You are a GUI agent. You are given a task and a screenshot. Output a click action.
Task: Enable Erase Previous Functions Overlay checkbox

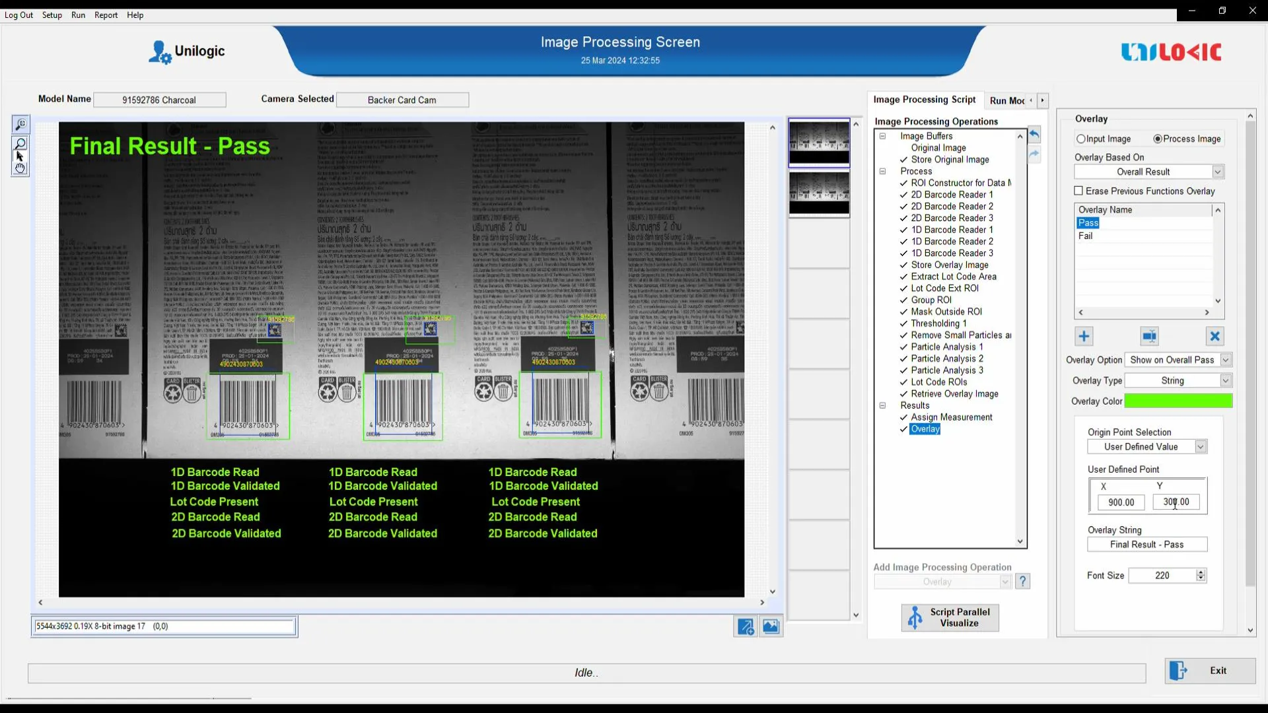[x=1078, y=191]
